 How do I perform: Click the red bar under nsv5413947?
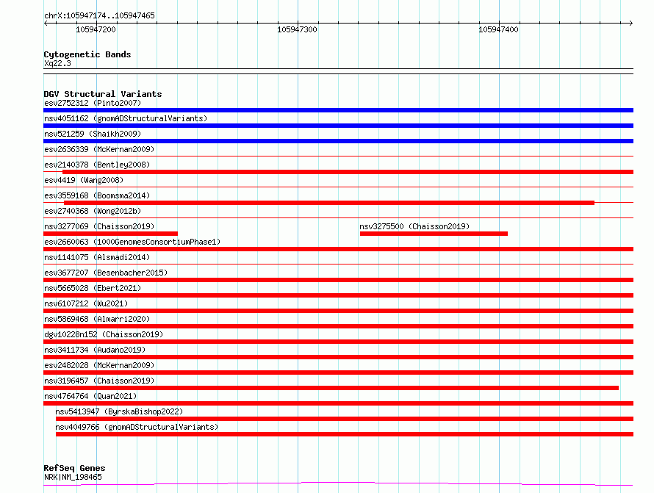point(345,419)
